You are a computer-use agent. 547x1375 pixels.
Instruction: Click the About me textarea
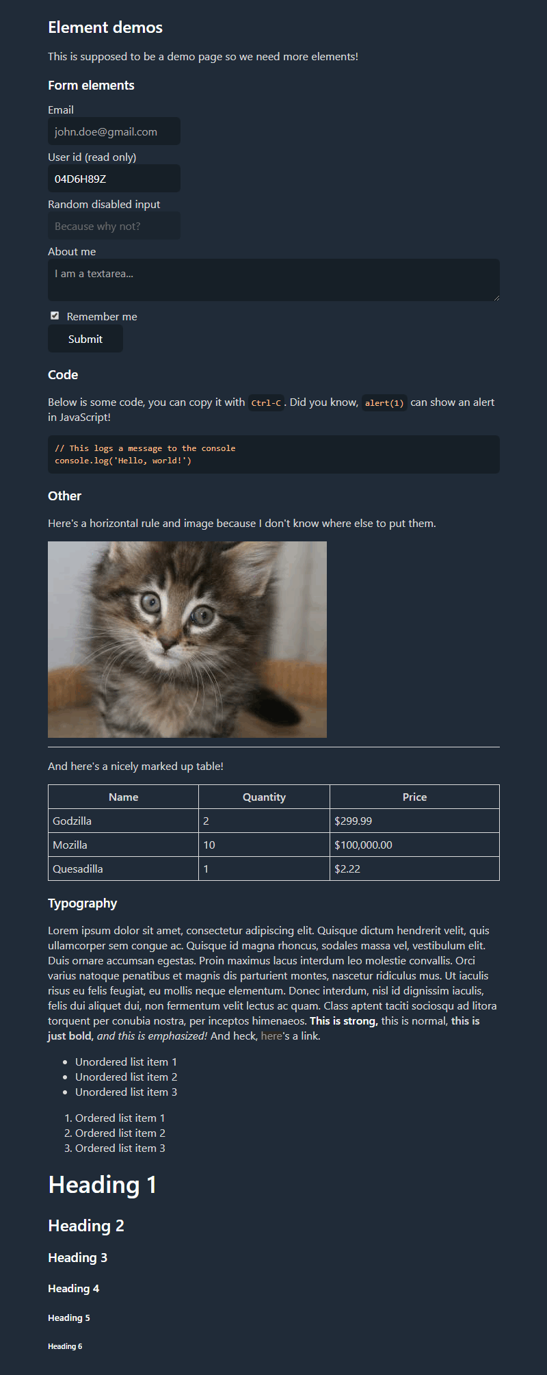tap(273, 279)
